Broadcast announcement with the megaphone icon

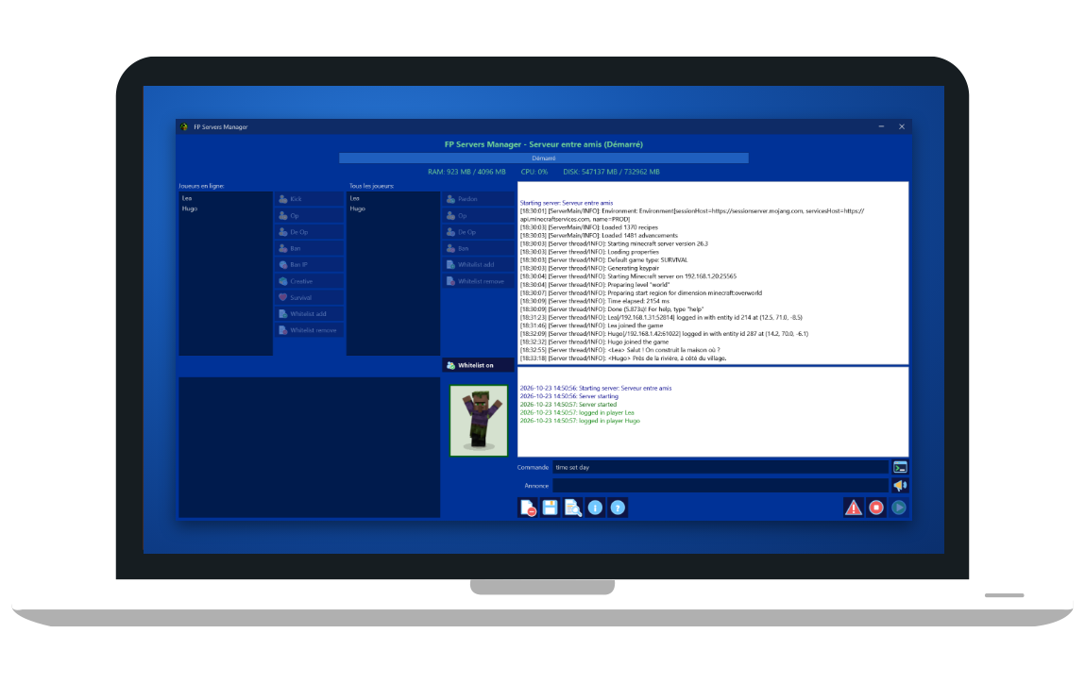(x=900, y=486)
